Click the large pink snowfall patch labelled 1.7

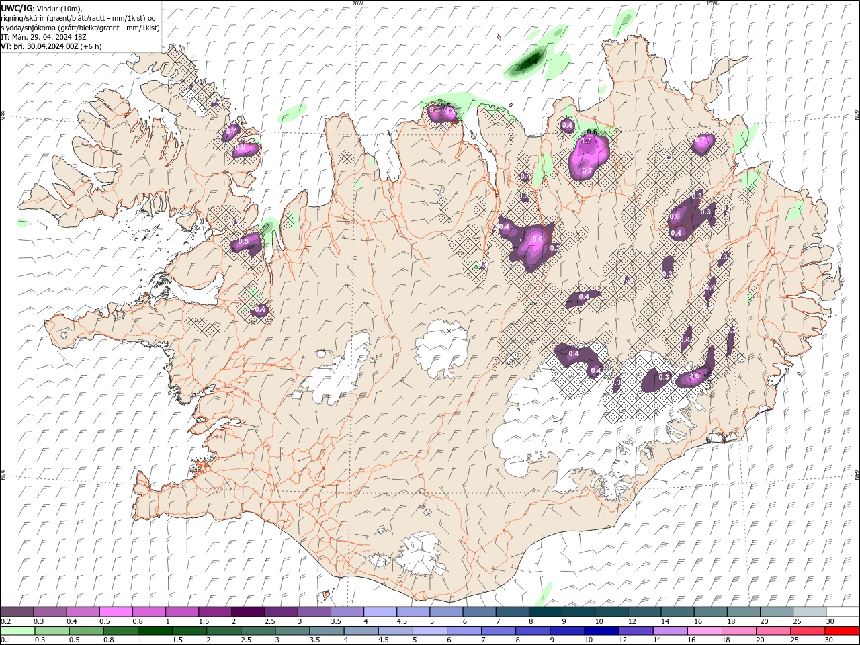(589, 157)
